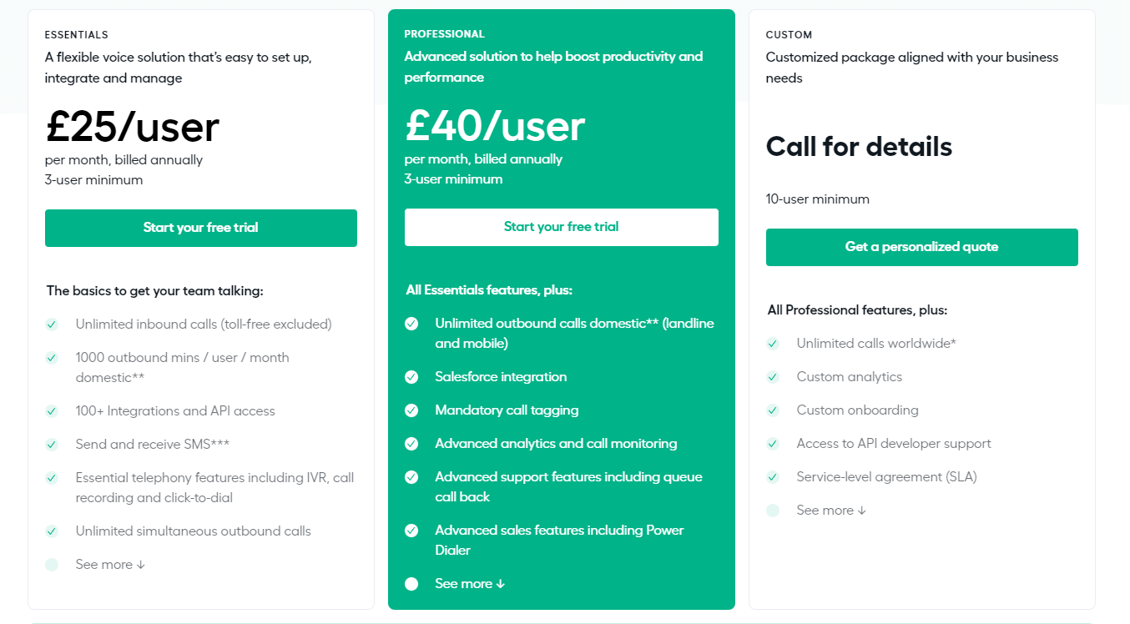This screenshot has width=1130, height=624.
Task: Click checkmark icon beside Send and receive SMS
Action: point(52,445)
